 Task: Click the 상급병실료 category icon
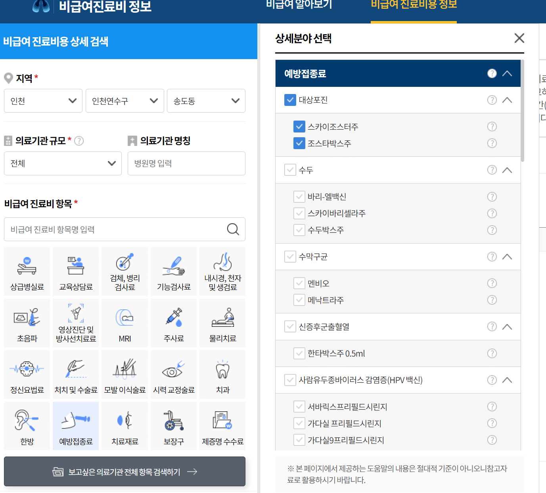(x=27, y=271)
